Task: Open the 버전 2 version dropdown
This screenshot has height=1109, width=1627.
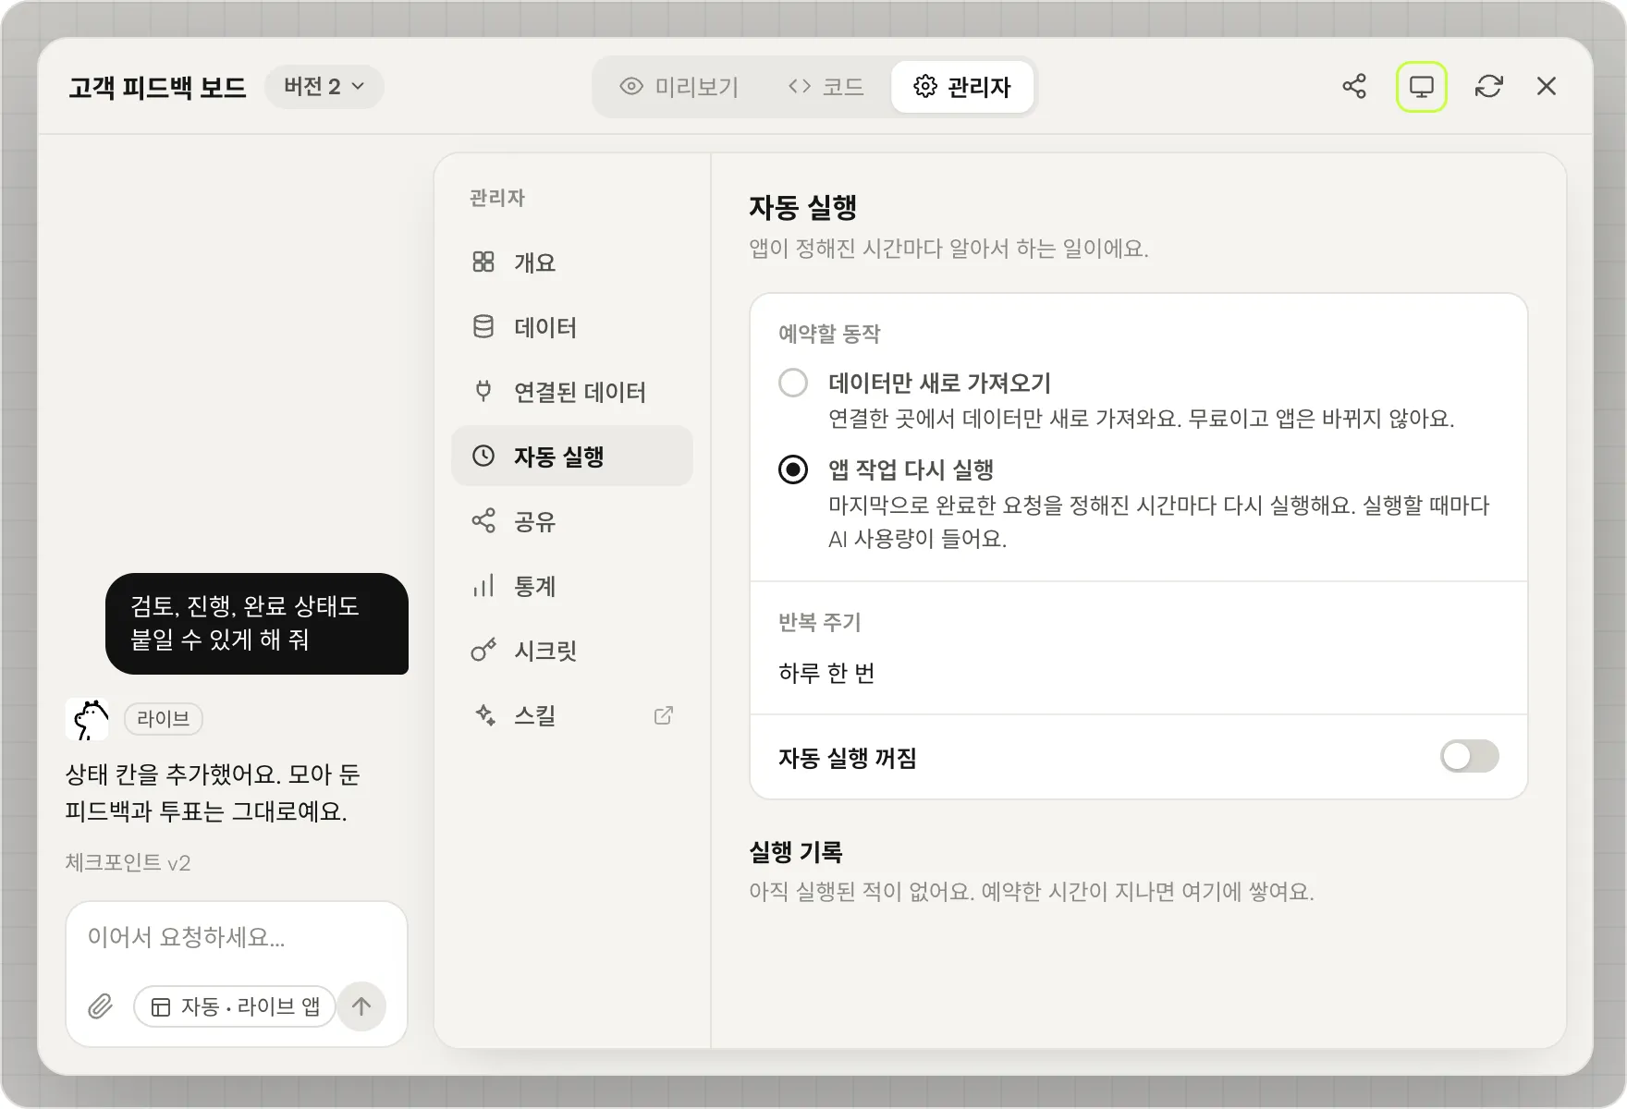Action: (x=324, y=87)
